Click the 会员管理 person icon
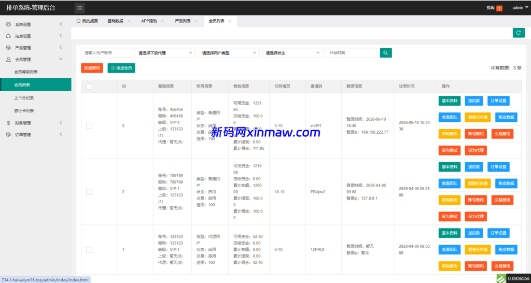 click(x=8, y=59)
